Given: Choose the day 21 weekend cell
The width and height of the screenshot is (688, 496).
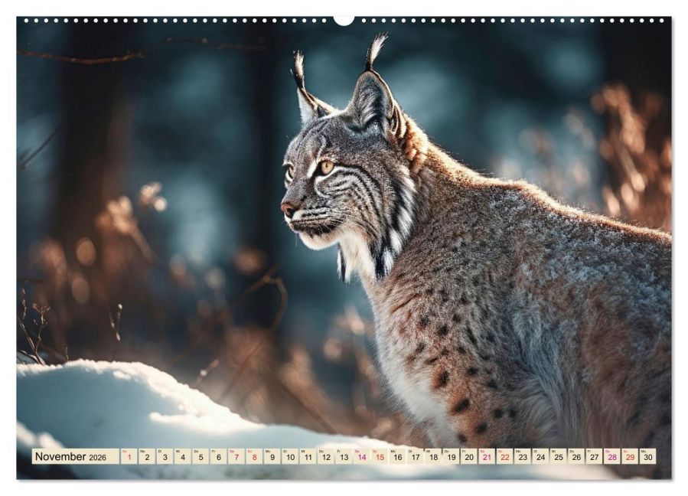Looking at the screenshot, I should tap(487, 456).
